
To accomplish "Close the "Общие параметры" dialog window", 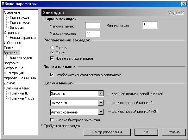I will coord(184,4).
